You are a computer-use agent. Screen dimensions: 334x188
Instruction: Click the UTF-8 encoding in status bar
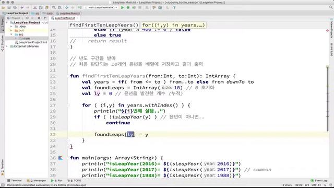pyautogui.click(x=316, y=185)
